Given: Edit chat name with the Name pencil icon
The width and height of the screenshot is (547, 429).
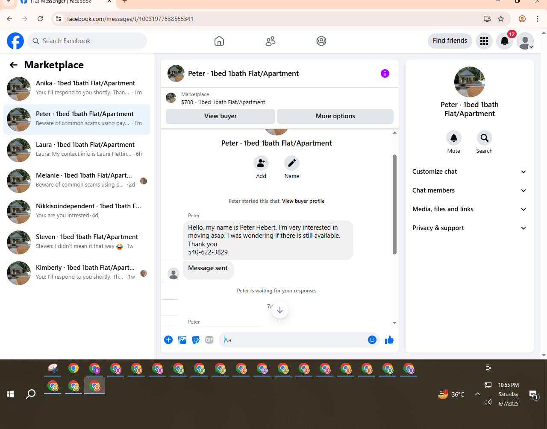Looking at the screenshot, I should (x=292, y=163).
